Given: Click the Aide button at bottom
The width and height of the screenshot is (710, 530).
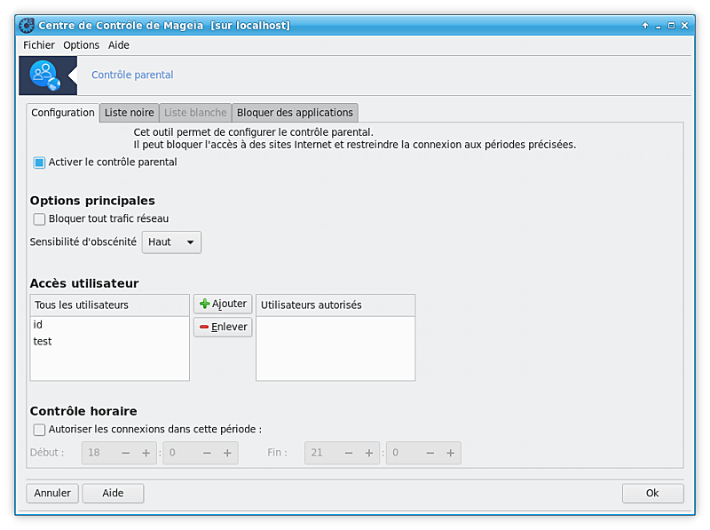Looking at the screenshot, I should tap(114, 494).
